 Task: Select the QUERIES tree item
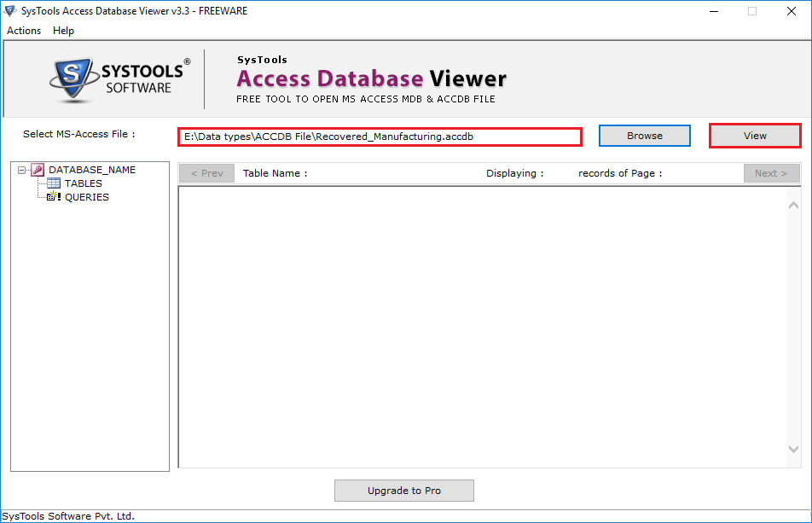pos(87,197)
